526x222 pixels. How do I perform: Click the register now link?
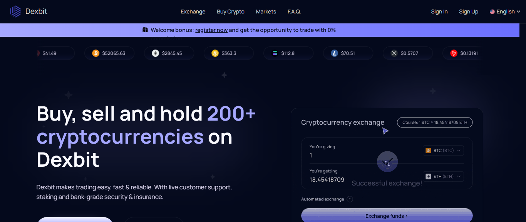tap(211, 30)
